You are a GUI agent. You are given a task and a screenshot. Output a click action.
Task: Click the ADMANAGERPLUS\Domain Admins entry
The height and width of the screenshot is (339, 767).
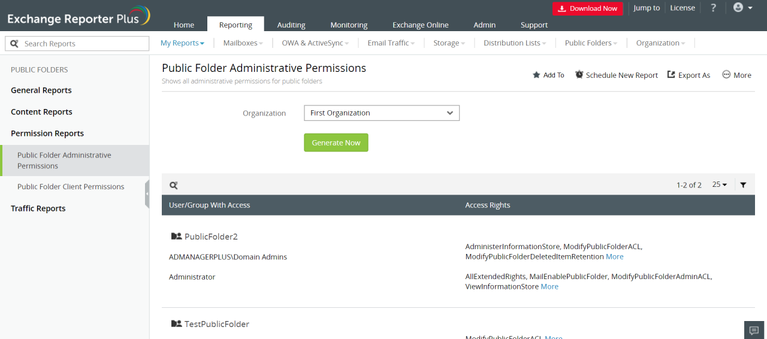(228, 257)
